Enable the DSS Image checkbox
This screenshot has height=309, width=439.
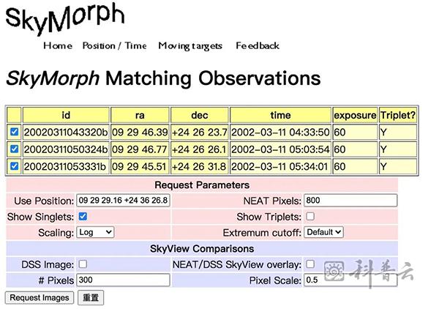click(83, 264)
